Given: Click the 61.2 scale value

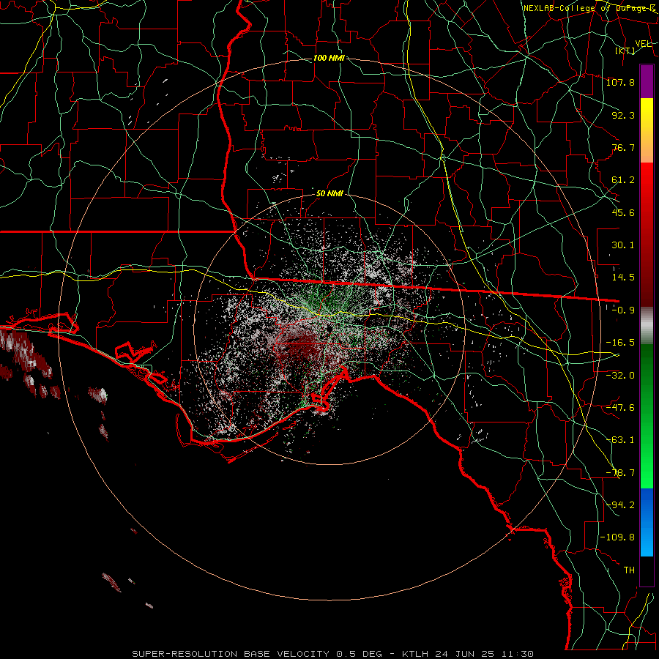Looking at the screenshot, I should point(623,180).
